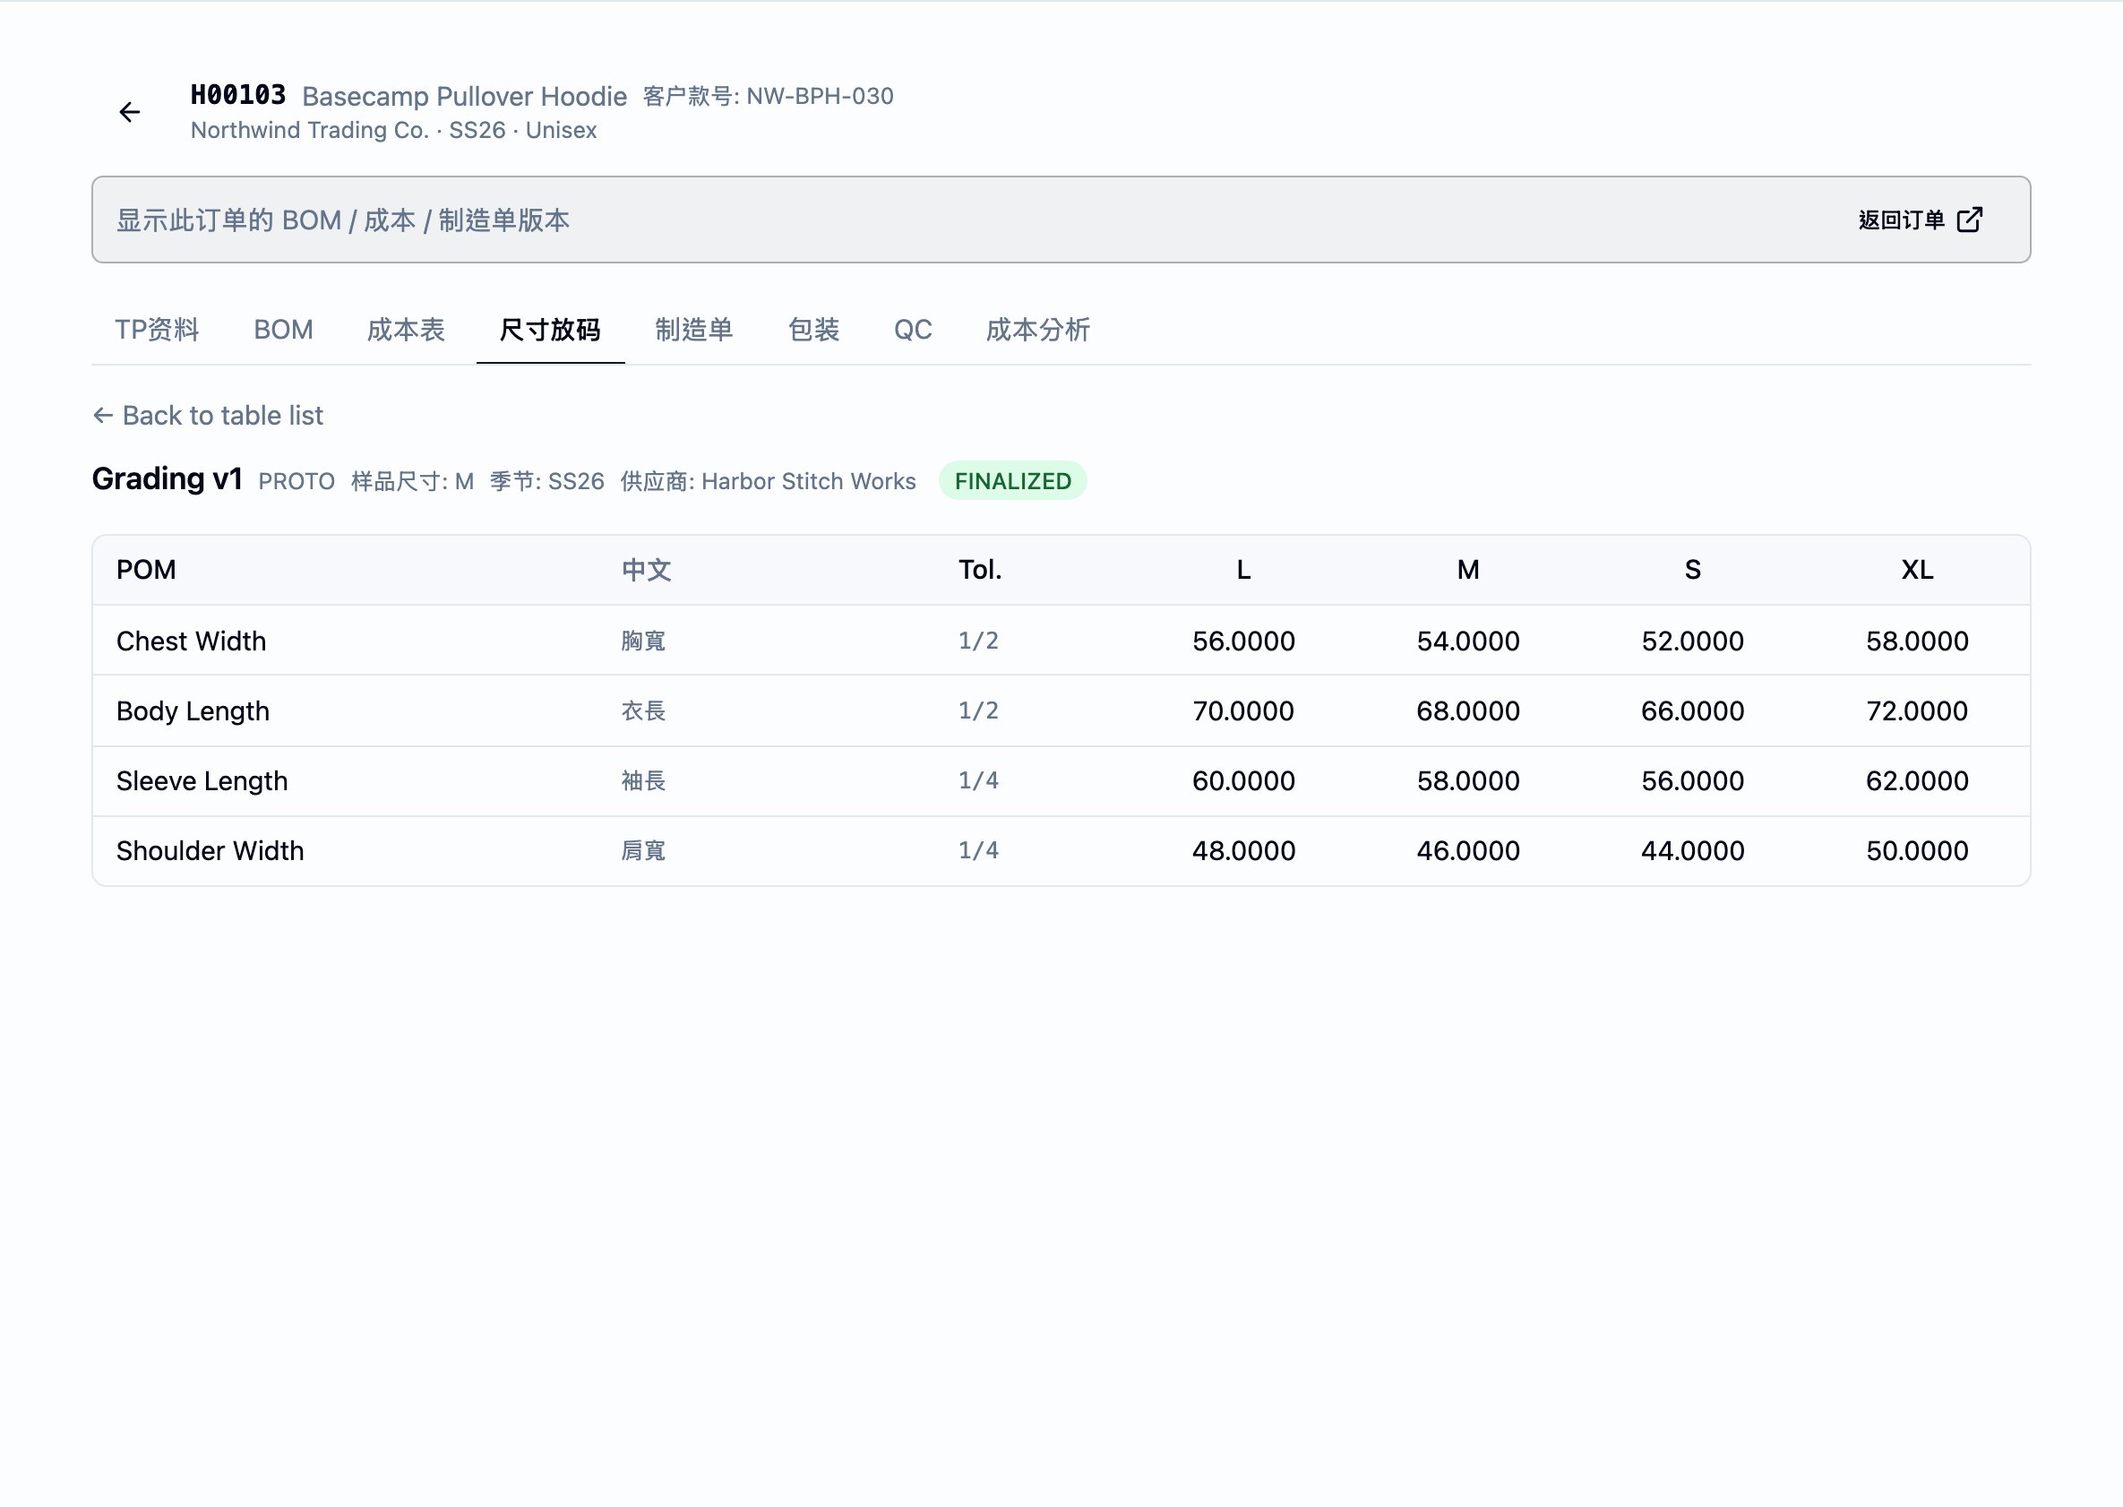Select the Body Length row name
This screenshot has height=1507, width=2123.
coord(193,711)
